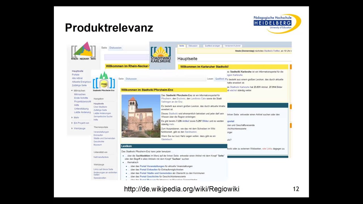This screenshot has height=204, width=363.
Task: Open 'Portal Veranstaltungen' in the Lexikon list
Action: 152,166
